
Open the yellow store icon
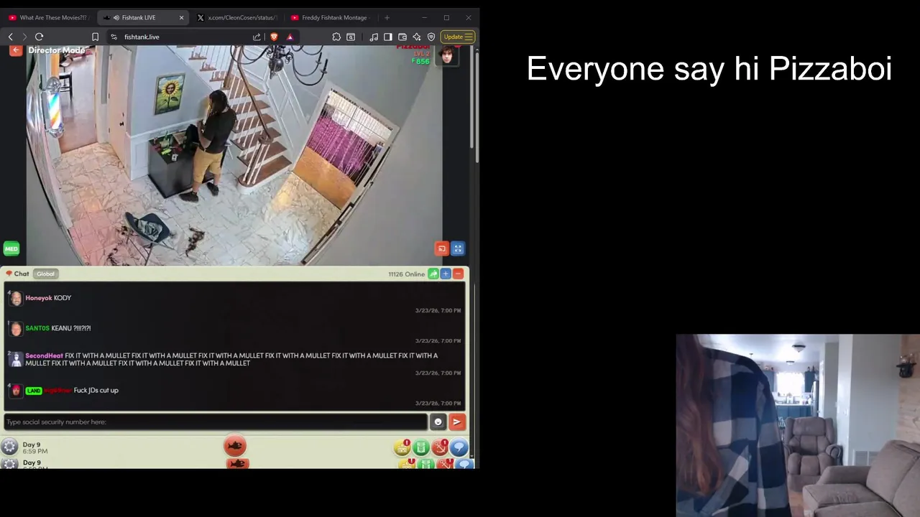click(402, 448)
